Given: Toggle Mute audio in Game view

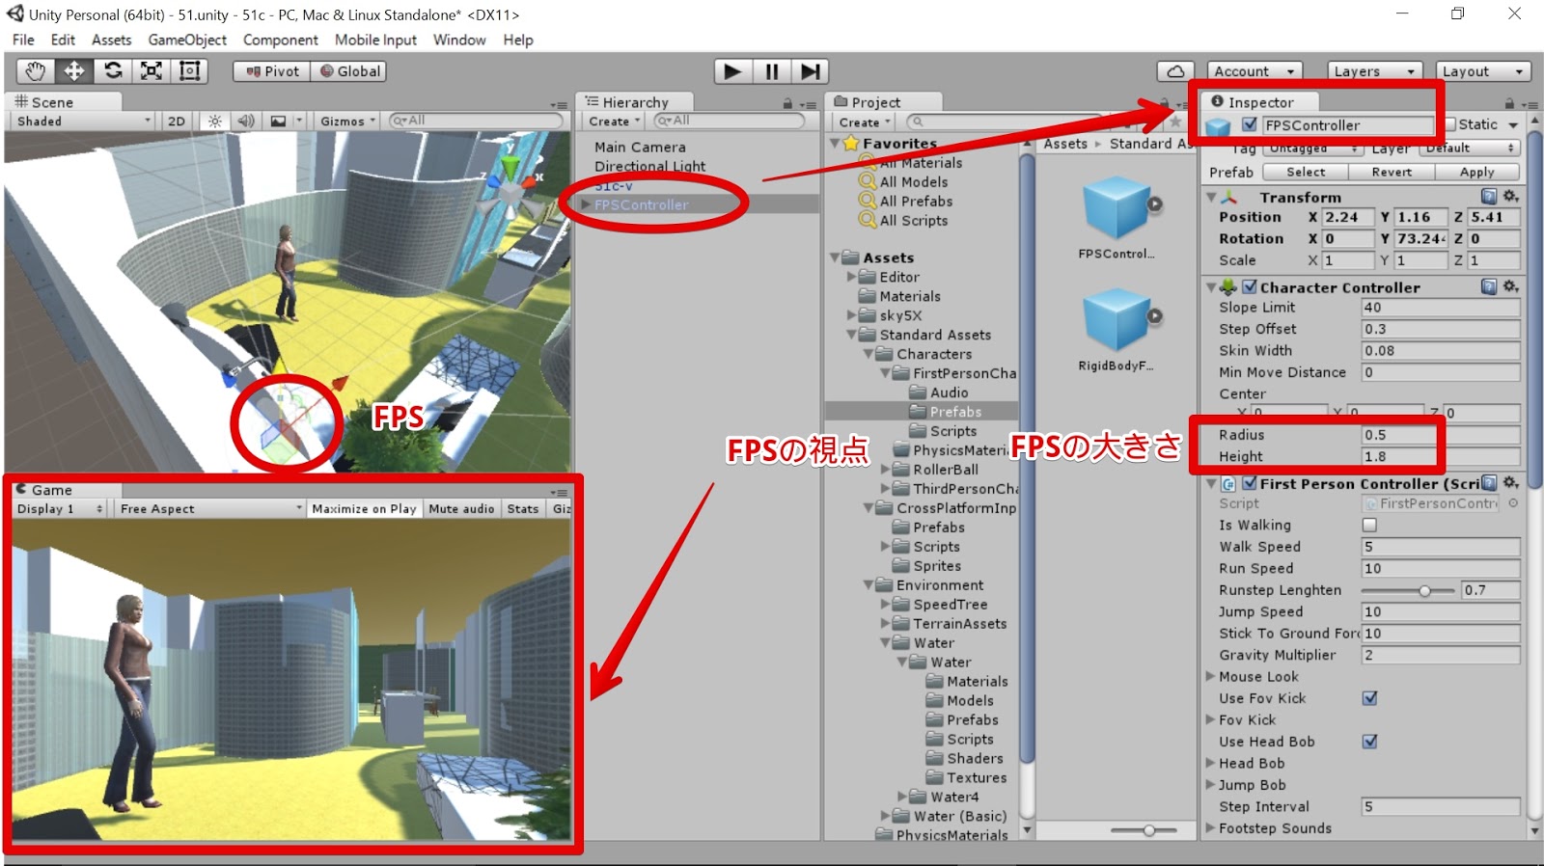Looking at the screenshot, I should (461, 508).
